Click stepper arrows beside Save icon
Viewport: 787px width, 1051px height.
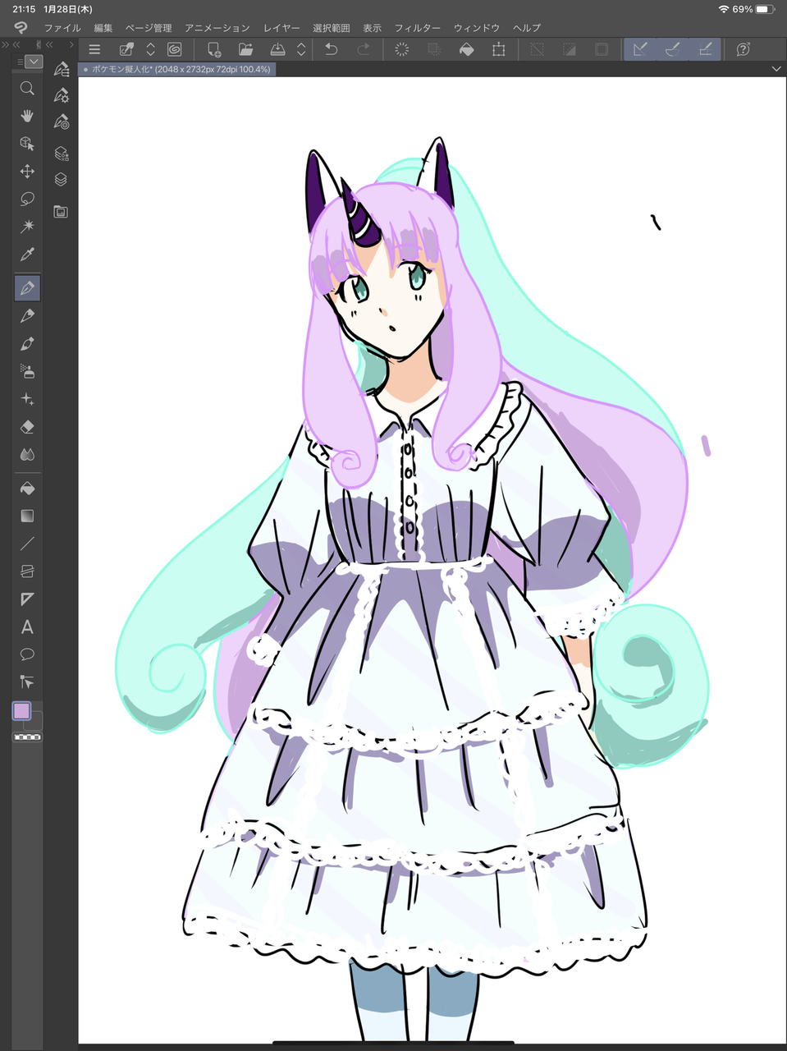click(x=301, y=49)
